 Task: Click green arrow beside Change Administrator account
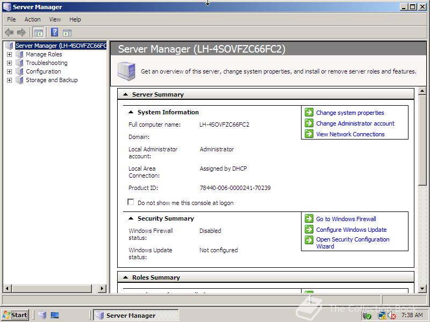point(309,123)
